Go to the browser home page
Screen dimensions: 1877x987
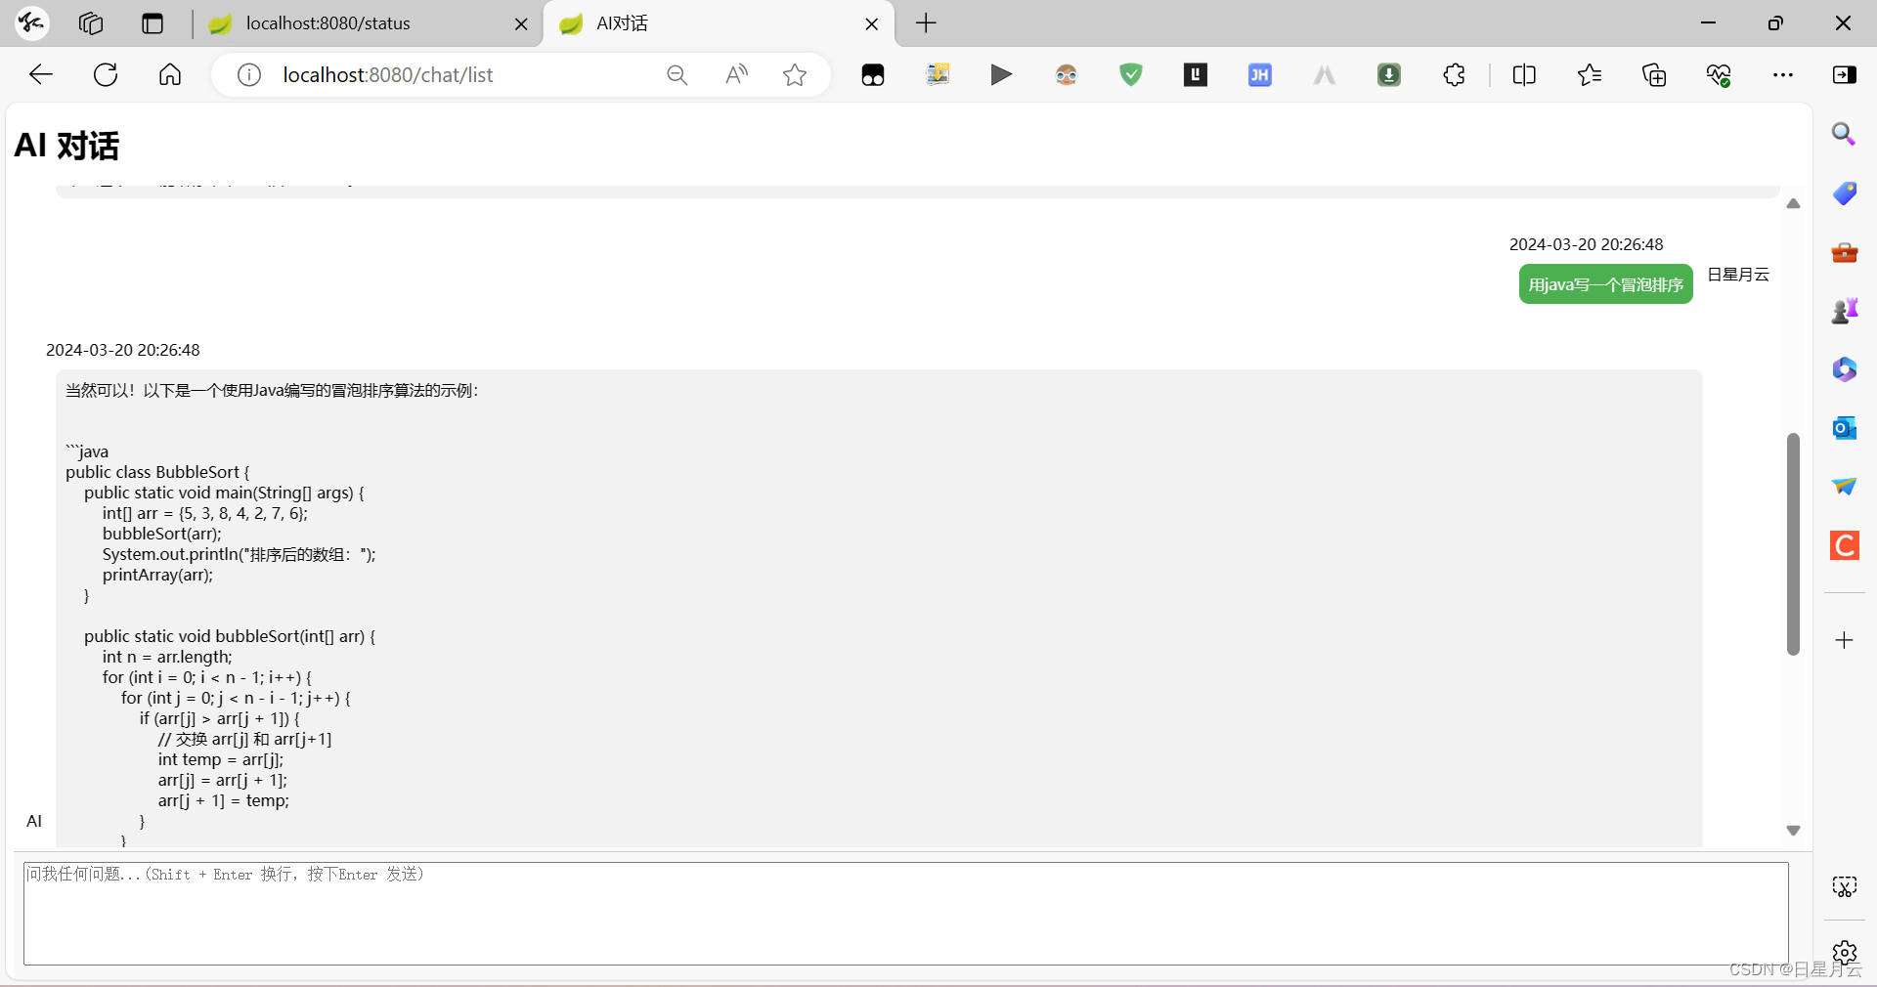[x=170, y=75]
